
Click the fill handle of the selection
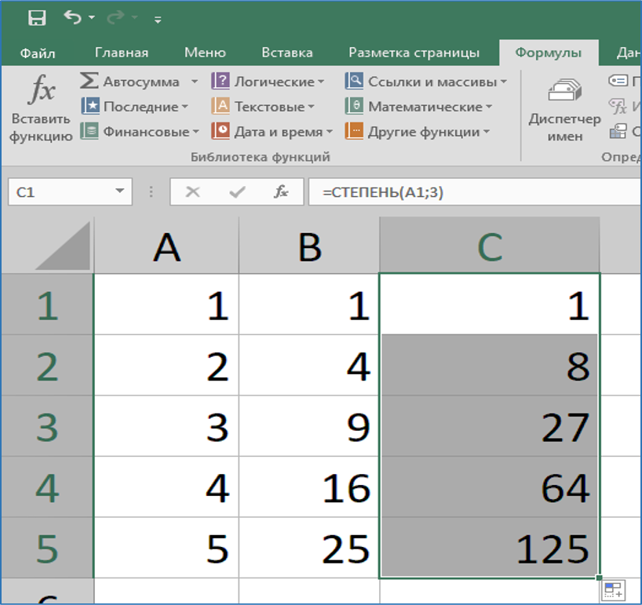[599, 578]
